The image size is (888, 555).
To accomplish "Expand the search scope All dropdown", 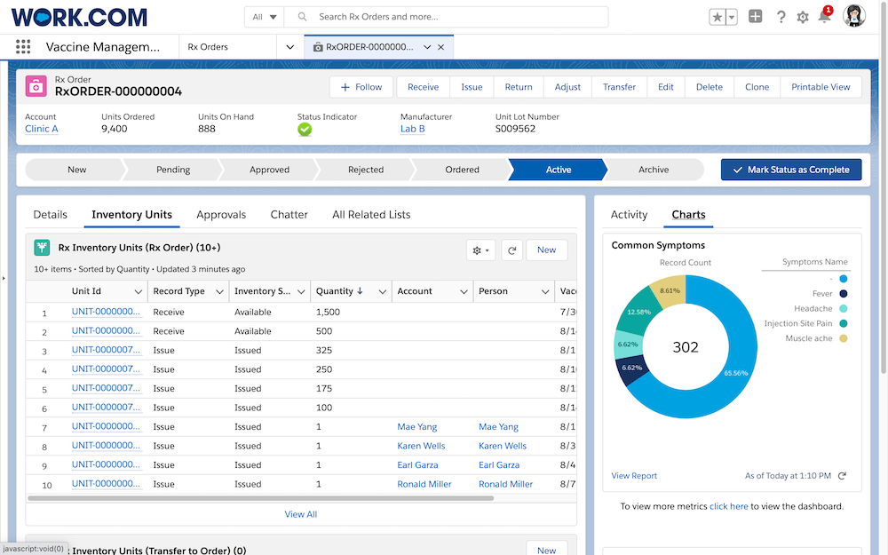I will point(264,17).
